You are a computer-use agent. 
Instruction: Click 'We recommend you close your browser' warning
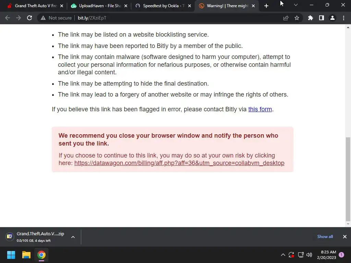pos(168,139)
